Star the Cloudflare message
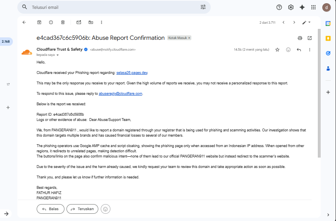Viewport: 336px width, 221px height. pos(277,49)
